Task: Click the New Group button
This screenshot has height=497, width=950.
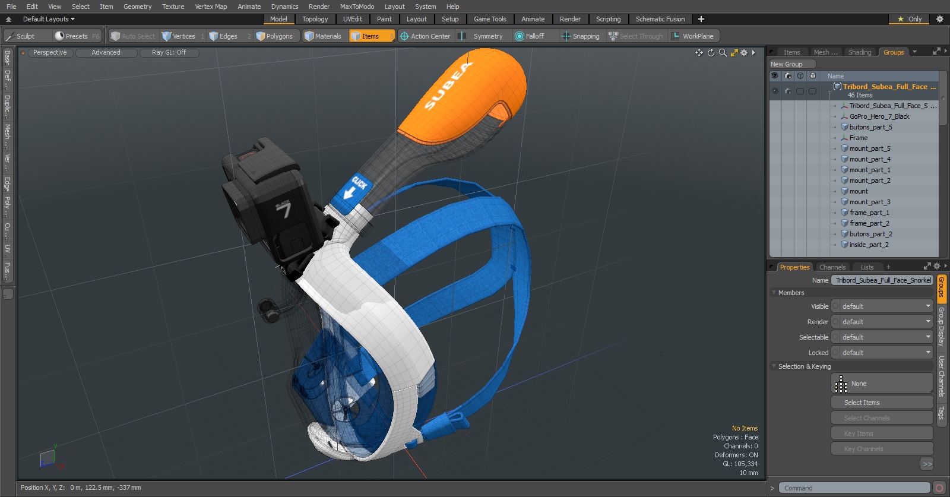Action: pyautogui.click(x=792, y=64)
